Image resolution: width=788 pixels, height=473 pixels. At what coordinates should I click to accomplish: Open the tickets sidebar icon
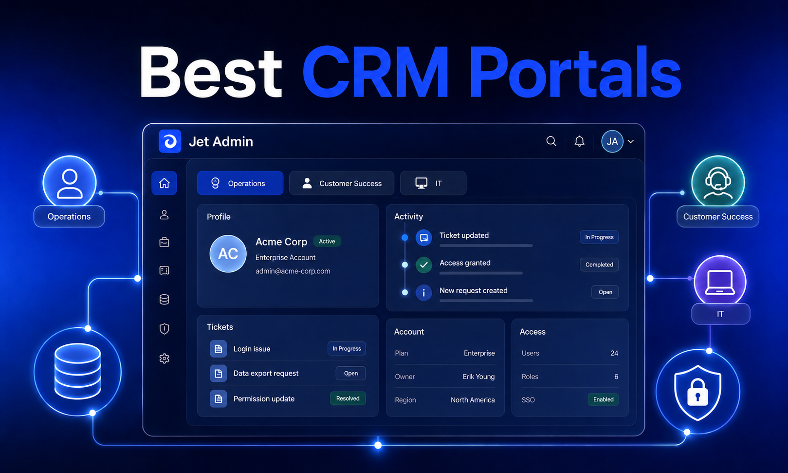(165, 270)
